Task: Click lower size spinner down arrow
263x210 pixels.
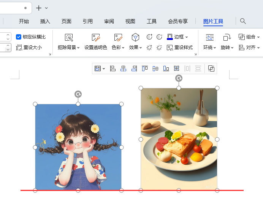Action: 8,49
